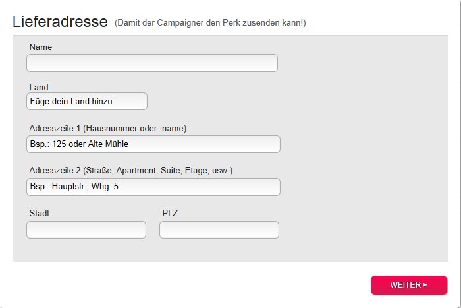Click the 'Land' field label
The width and height of the screenshot is (461, 308).
[x=40, y=87]
